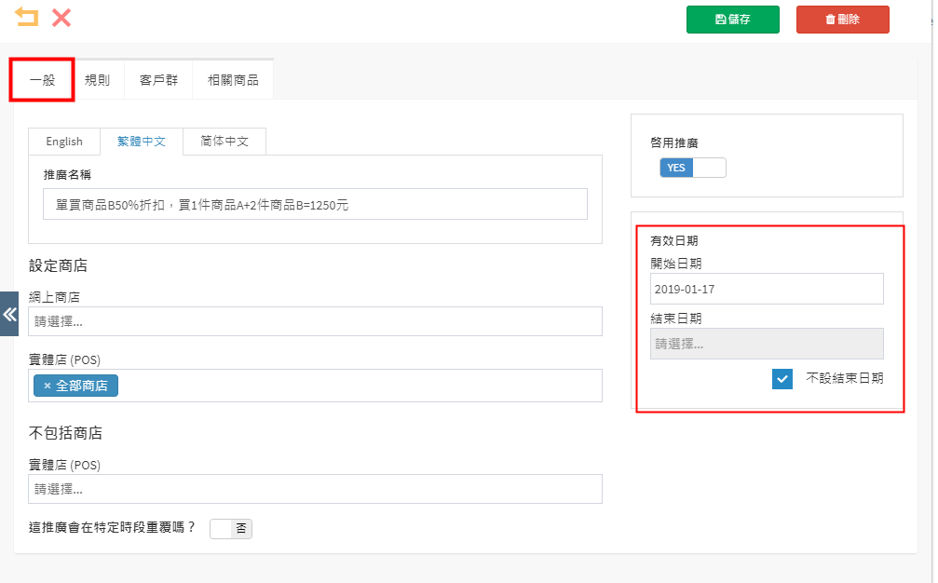Viewport: 938px width, 583px height.
Task: Click the orange back arrow icon
Action: (x=26, y=17)
